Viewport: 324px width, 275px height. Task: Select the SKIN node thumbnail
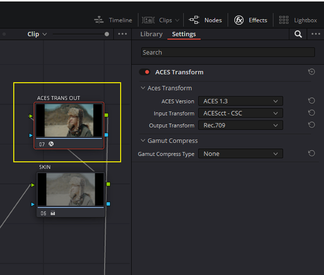coord(71,189)
